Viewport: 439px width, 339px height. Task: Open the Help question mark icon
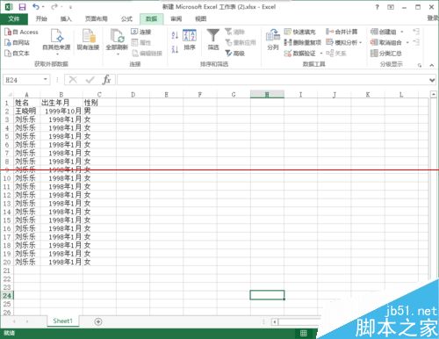tap(378, 7)
